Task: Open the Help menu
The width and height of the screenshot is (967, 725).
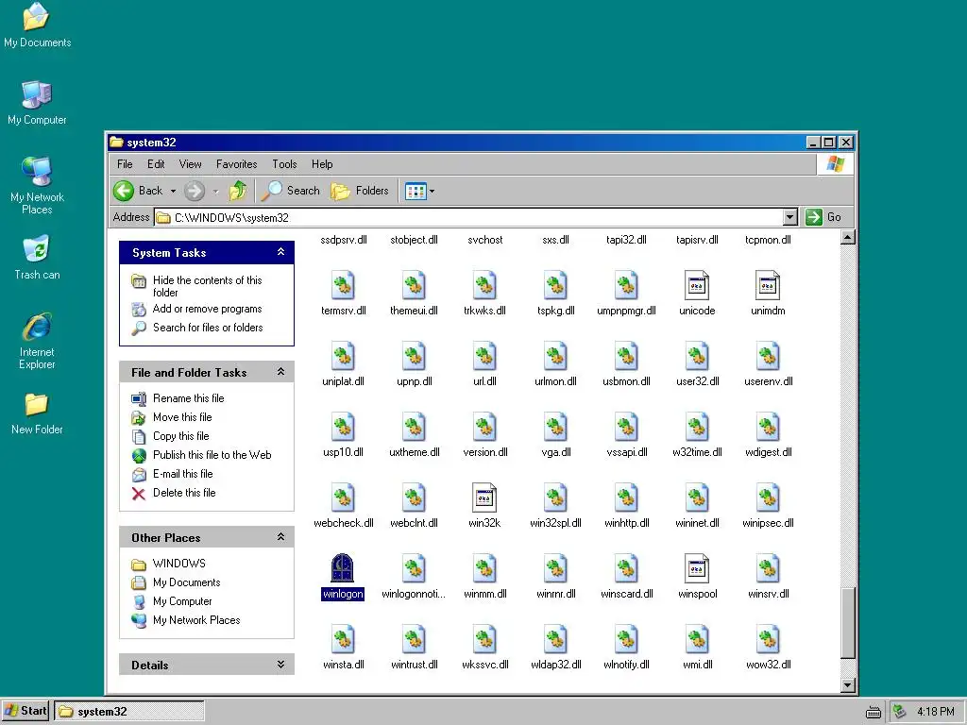Action: click(x=322, y=164)
